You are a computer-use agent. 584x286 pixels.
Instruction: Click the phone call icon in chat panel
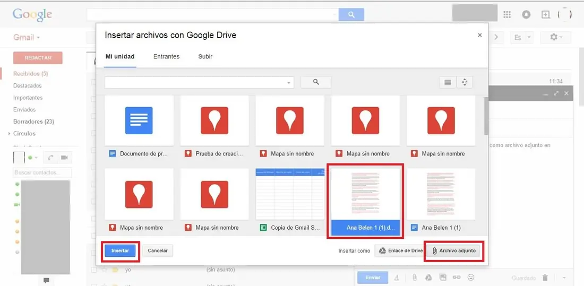tap(50, 158)
